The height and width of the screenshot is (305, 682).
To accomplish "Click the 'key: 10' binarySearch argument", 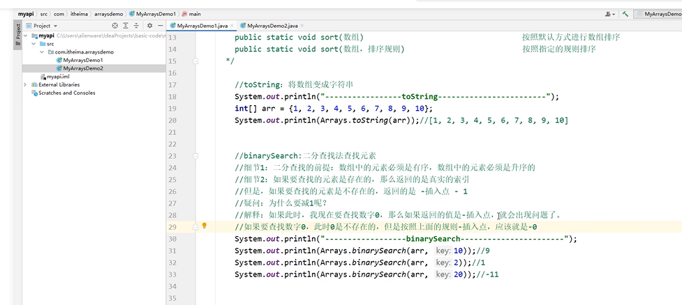I will [x=450, y=251].
